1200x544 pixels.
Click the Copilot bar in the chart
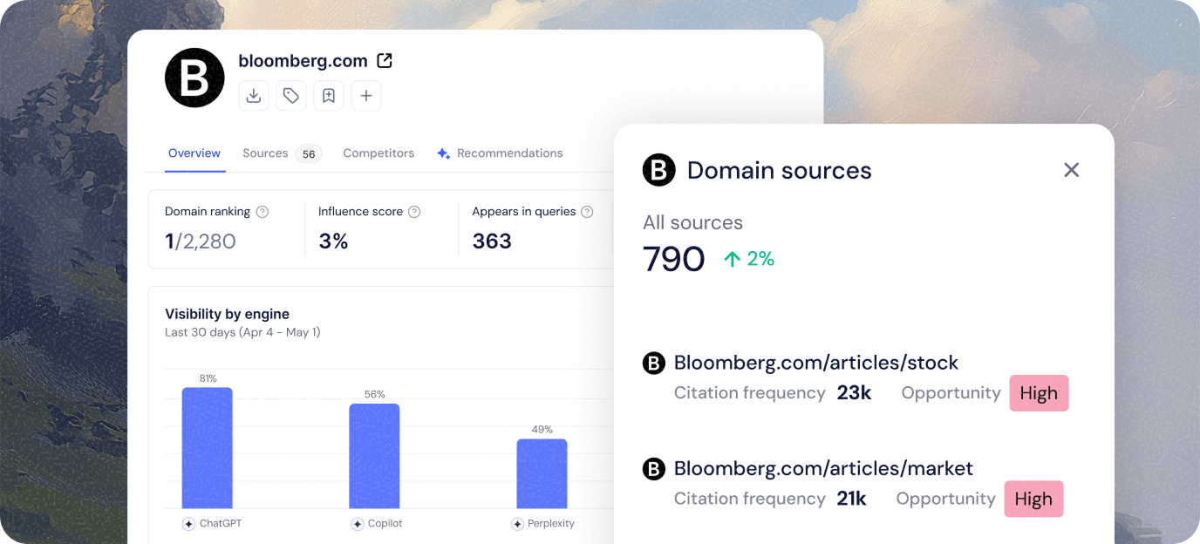click(x=375, y=456)
